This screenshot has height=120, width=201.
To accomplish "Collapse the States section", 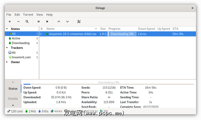I will [7, 29].
